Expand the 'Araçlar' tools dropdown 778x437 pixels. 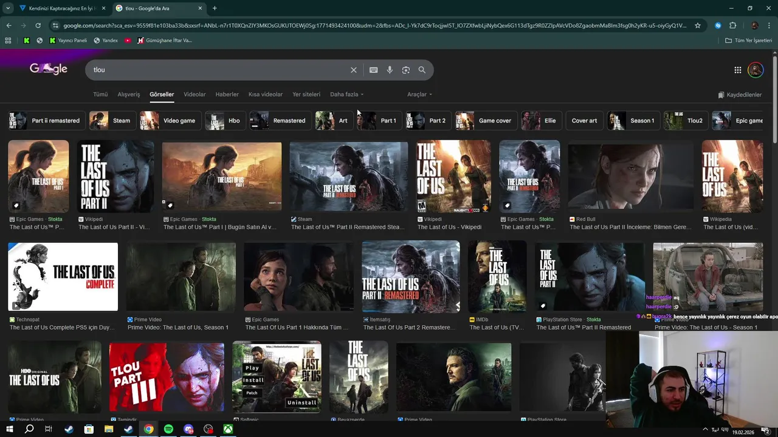(x=419, y=95)
